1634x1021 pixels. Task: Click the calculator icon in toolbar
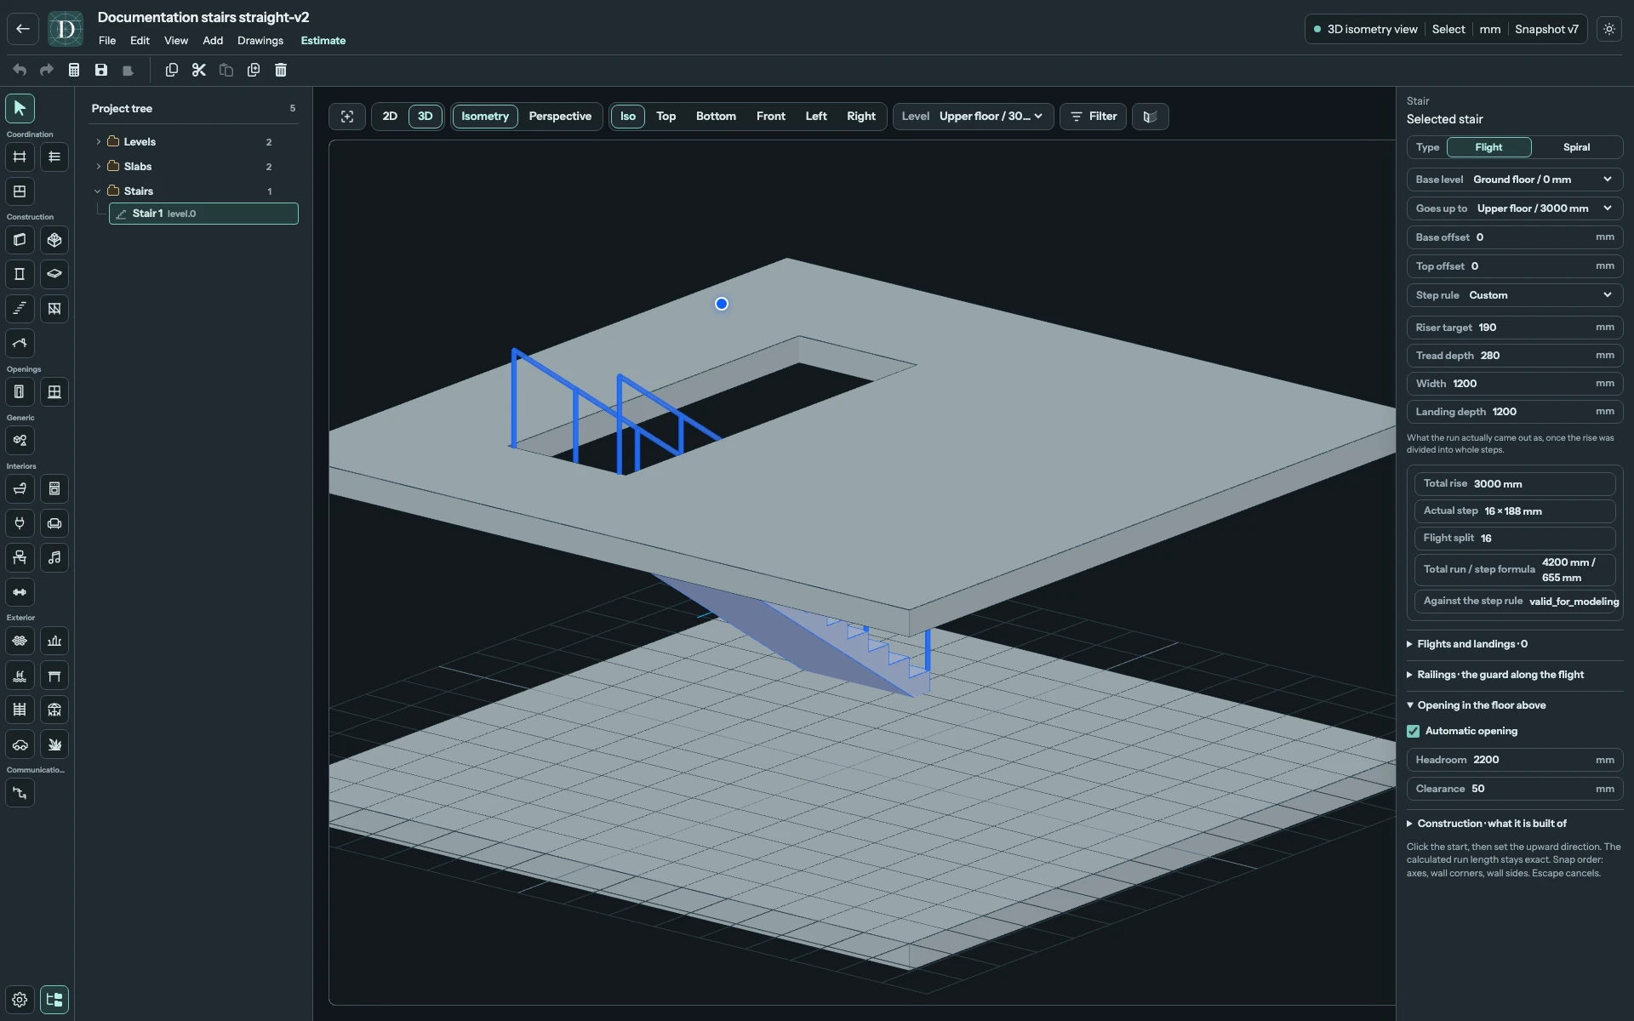click(x=74, y=70)
